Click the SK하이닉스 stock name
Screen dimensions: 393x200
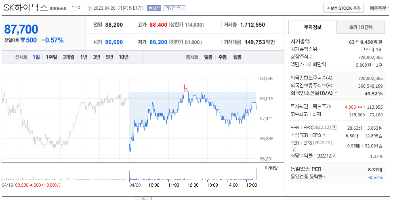pyautogui.click(x=25, y=8)
